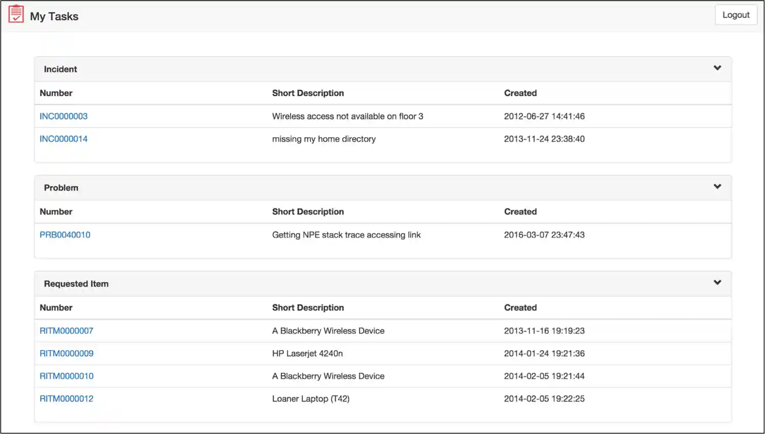Click the Incident panel heading

(60, 69)
